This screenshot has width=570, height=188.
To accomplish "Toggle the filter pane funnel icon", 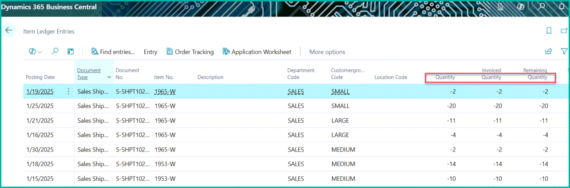I will coord(564,52).
